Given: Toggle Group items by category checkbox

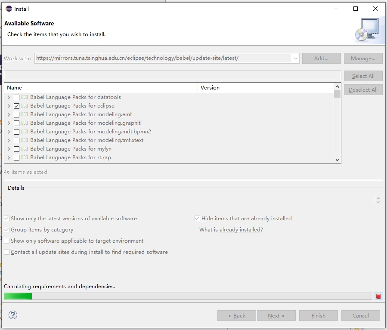Looking at the screenshot, I should tap(7, 230).
